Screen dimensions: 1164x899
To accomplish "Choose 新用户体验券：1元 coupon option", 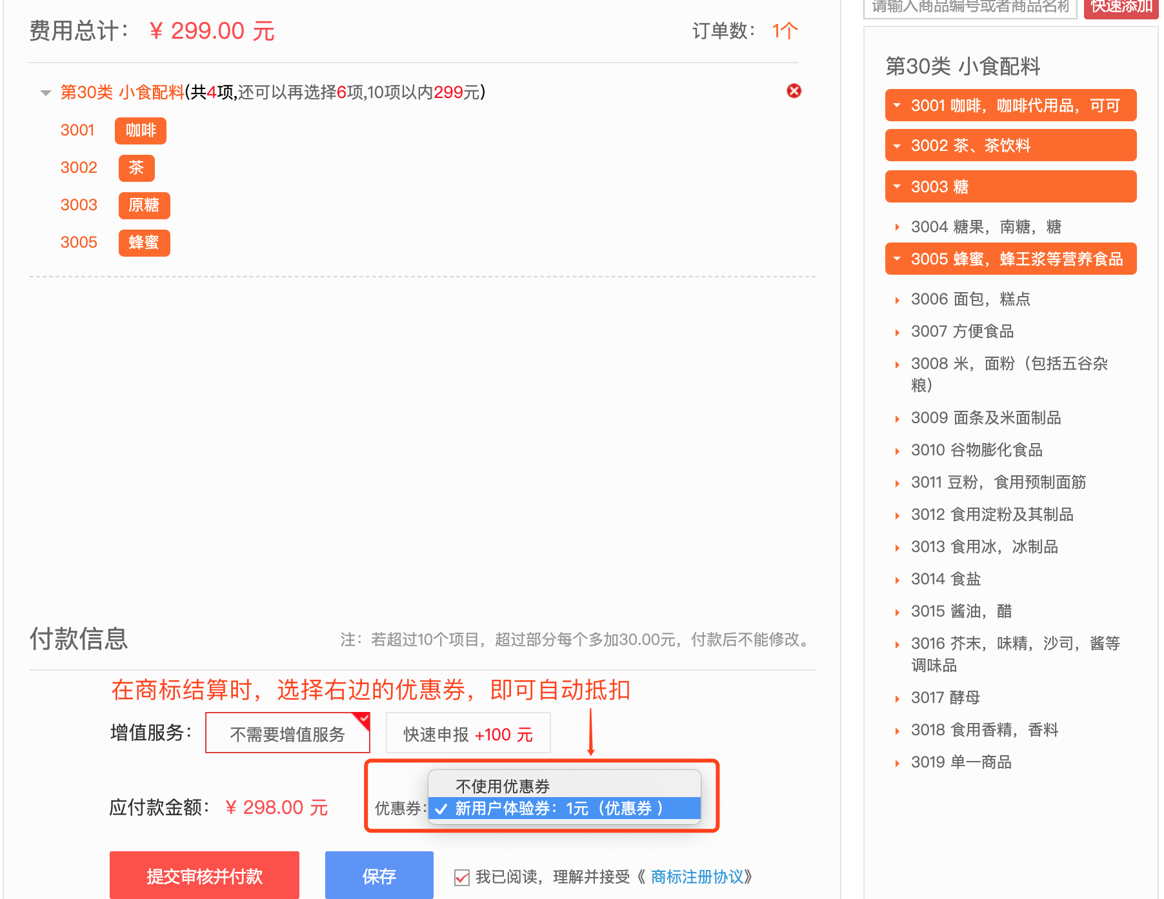I will [x=565, y=808].
